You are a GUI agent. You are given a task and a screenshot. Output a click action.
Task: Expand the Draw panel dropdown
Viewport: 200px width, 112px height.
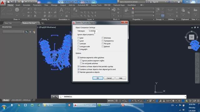(17, 19)
